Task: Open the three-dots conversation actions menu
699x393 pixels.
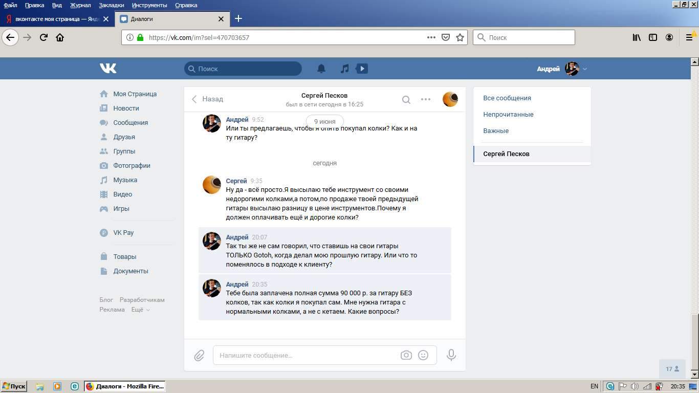Action: click(x=426, y=99)
